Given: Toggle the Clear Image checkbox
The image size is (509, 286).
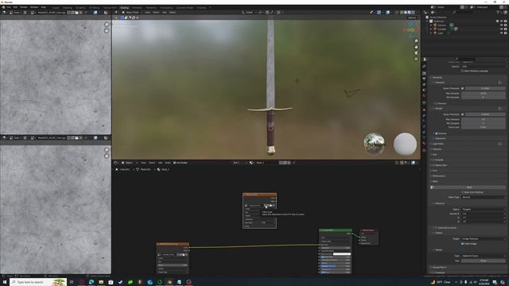Looking at the screenshot, I should 463,244.
